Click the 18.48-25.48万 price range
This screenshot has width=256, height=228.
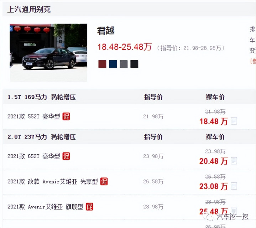coord(125,47)
